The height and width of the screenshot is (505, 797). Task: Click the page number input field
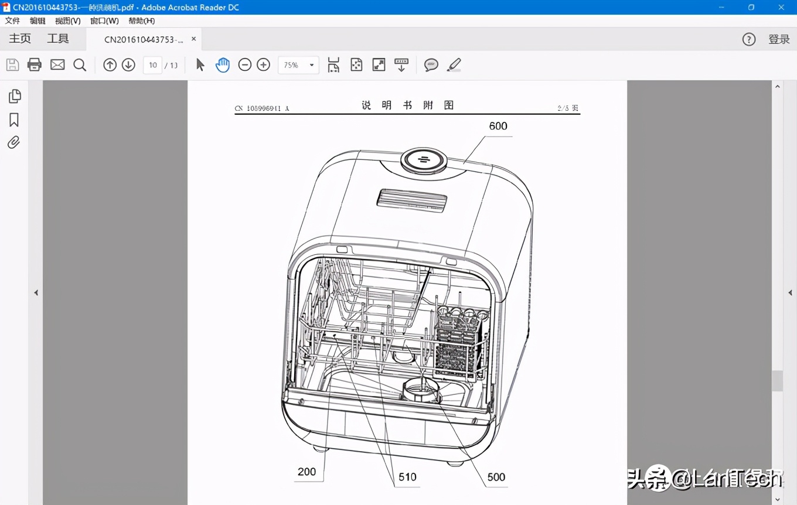pos(152,65)
